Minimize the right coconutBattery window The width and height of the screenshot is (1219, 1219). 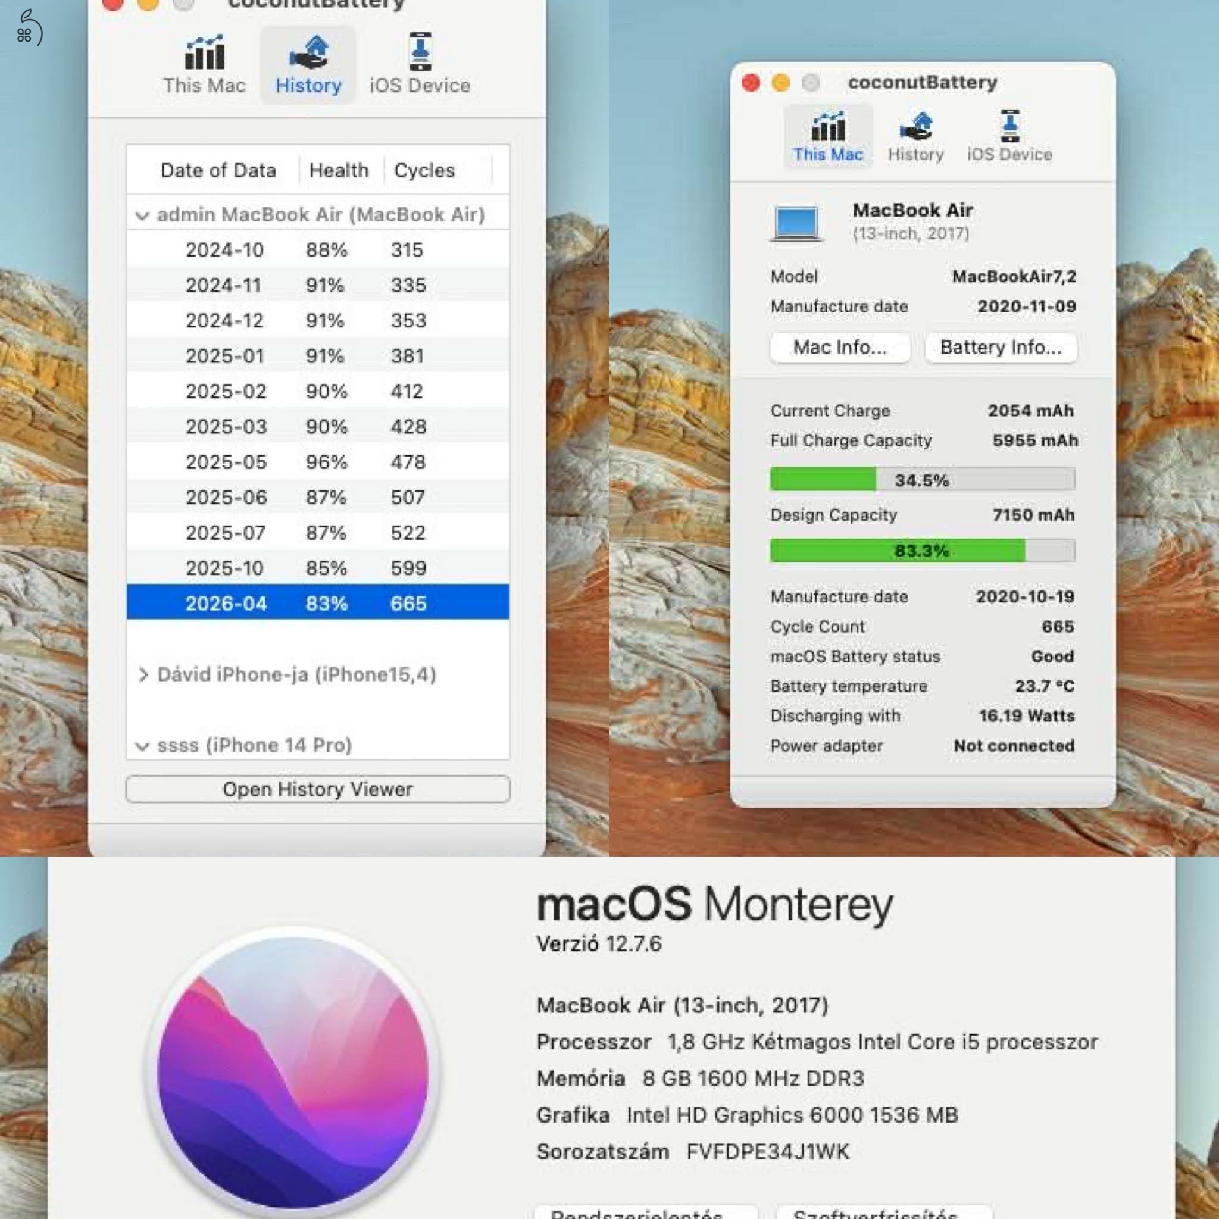[x=780, y=83]
